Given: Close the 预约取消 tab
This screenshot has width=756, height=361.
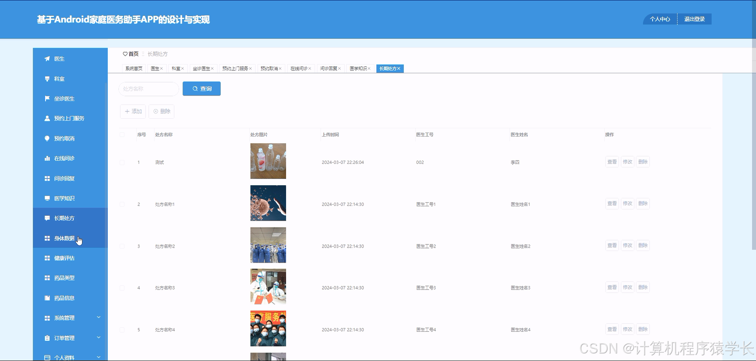Looking at the screenshot, I should [280, 69].
